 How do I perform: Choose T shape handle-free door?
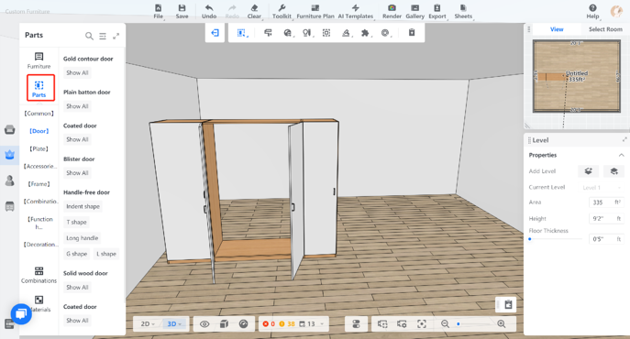click(76, 222)
